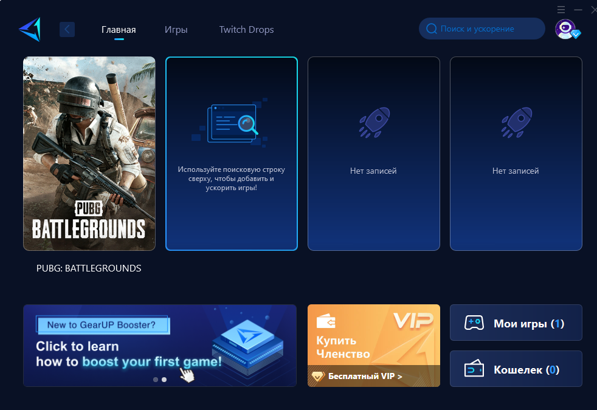
Task: Open Мои игры (1) button
Action: pyautogui.click(x=516, y=323)
